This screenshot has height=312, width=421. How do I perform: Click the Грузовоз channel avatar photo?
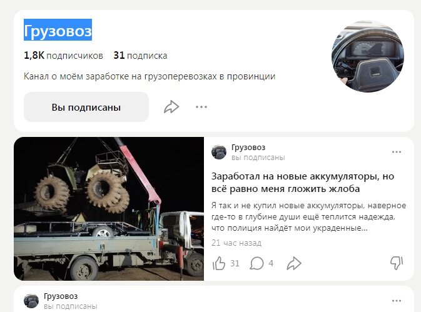coord(368,56)
